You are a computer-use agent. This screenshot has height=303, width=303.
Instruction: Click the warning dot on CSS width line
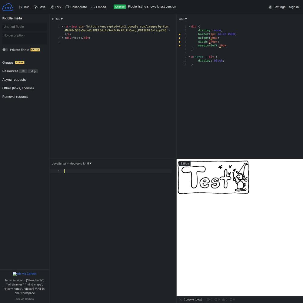point(180,42)
